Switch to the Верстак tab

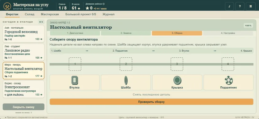click(x=12, y=14)
